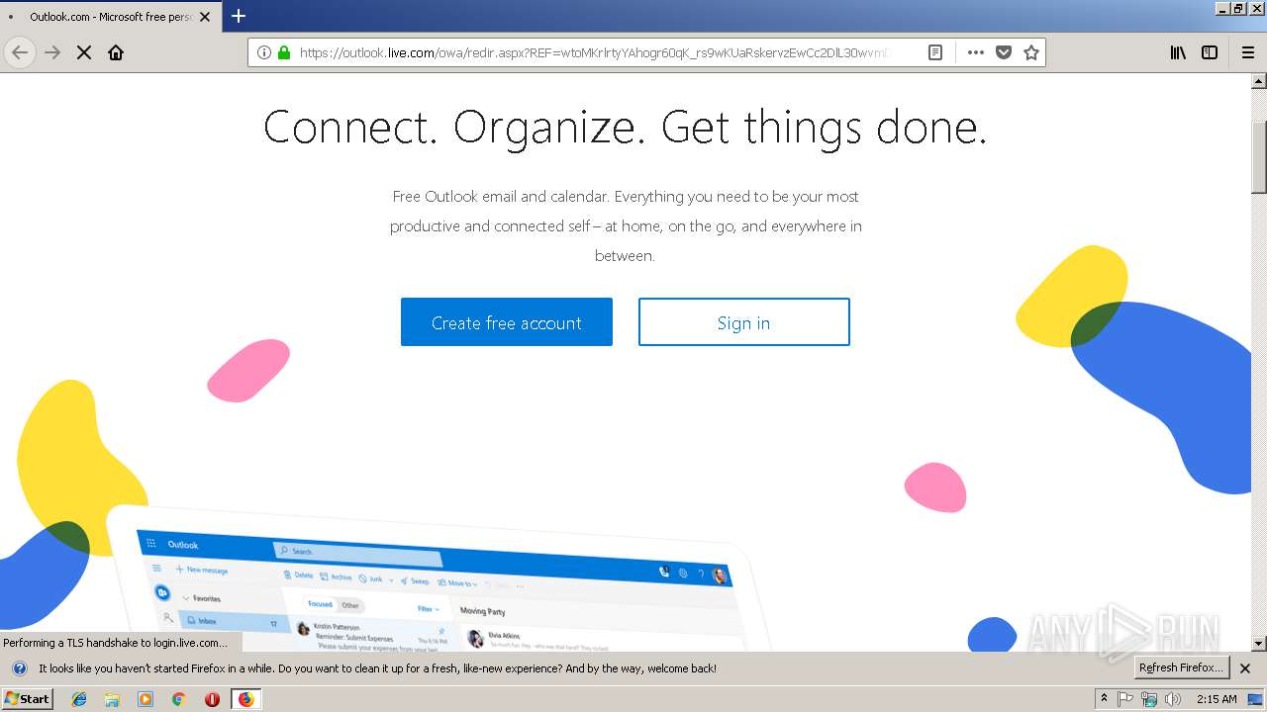Show site information via the info icon
The image size is (1267, 712).
(264, 52)
